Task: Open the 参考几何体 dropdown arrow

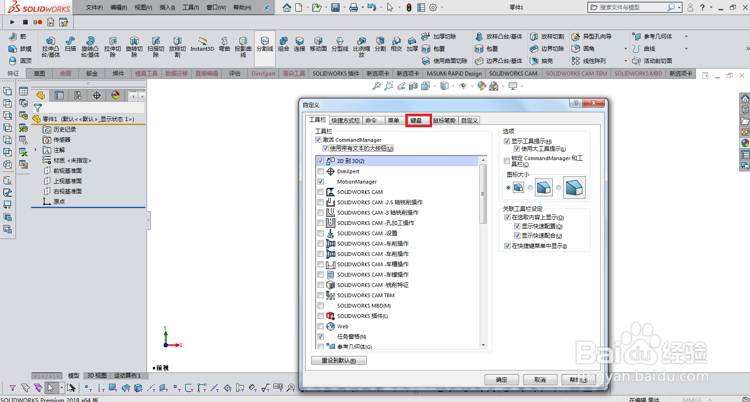Action: 686,37
